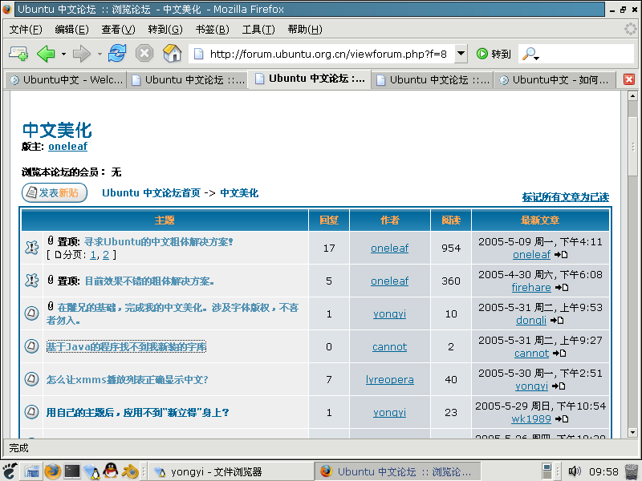Click scrollbar down arrow
The width and height of the screenshot is (642, 481).
coord(632,432)
